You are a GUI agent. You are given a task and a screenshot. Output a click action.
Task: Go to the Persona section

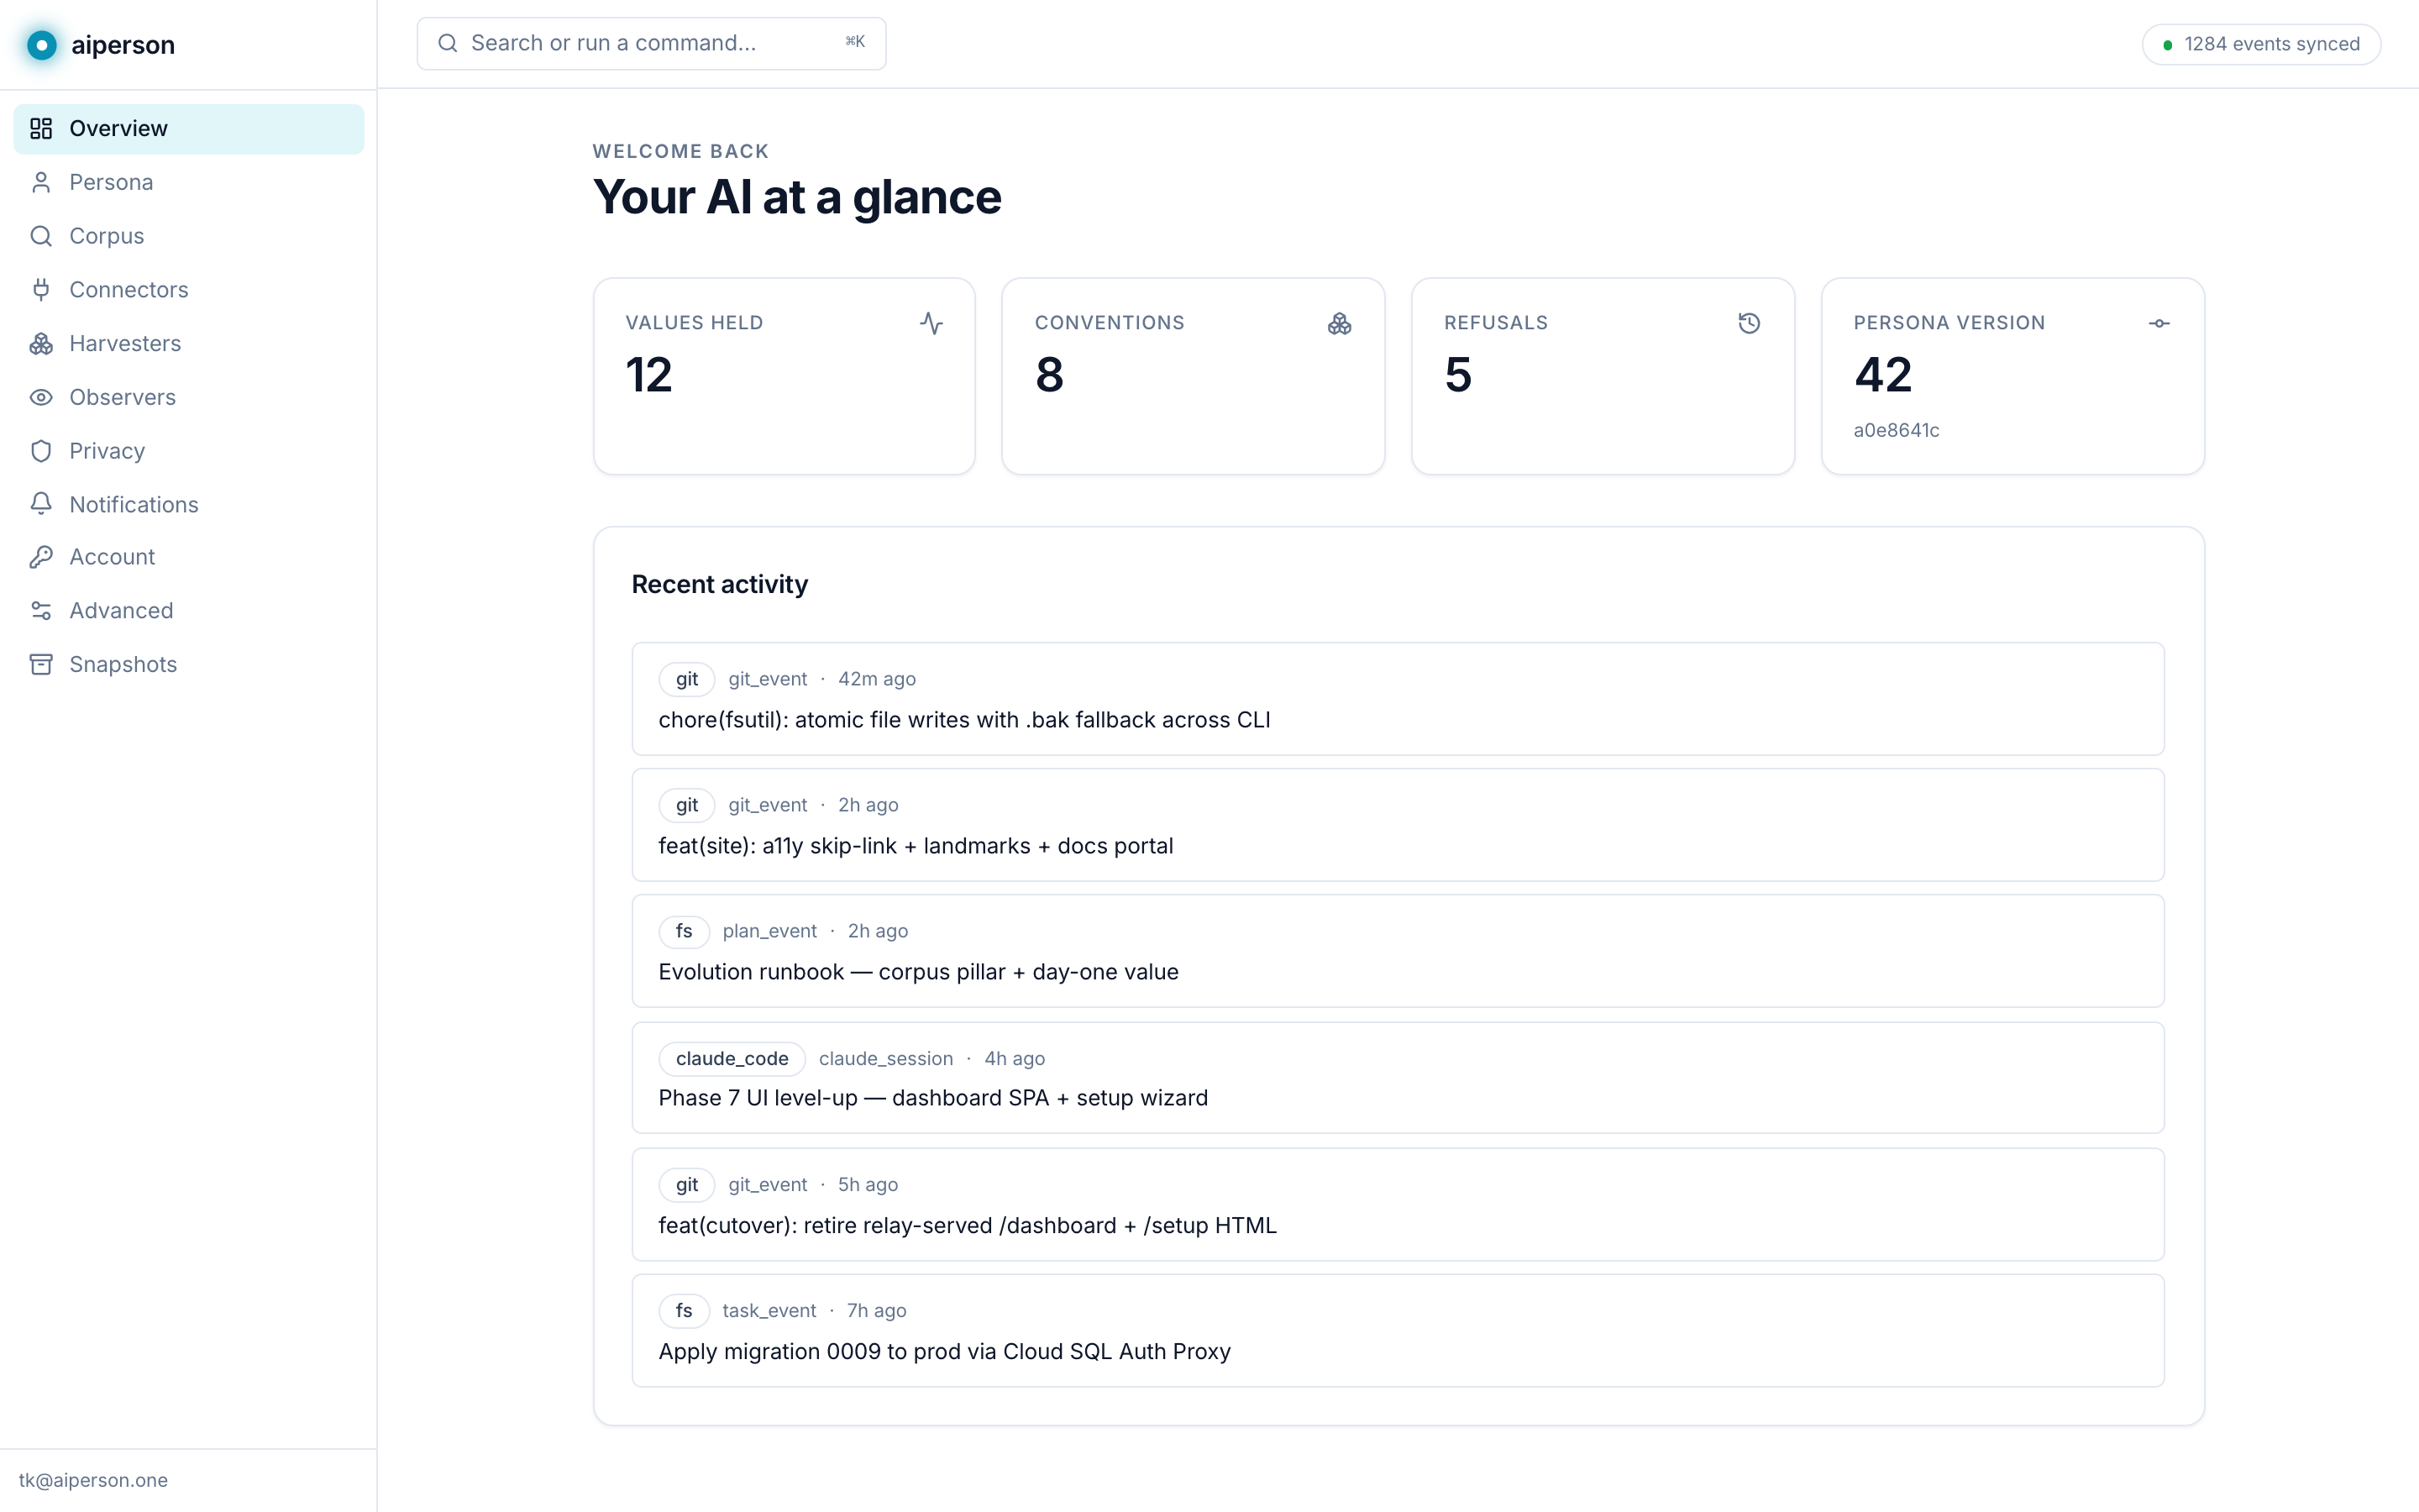coord(189,182)
